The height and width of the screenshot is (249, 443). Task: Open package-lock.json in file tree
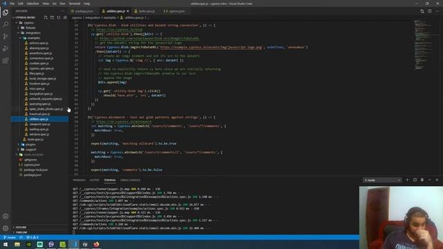click(35, 170)
